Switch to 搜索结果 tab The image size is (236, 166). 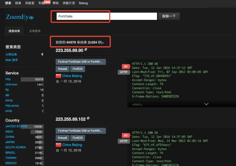14,31
